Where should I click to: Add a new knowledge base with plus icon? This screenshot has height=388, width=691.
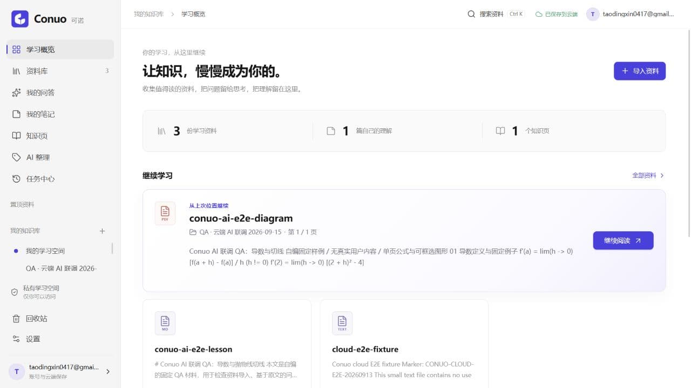[102, 231]
